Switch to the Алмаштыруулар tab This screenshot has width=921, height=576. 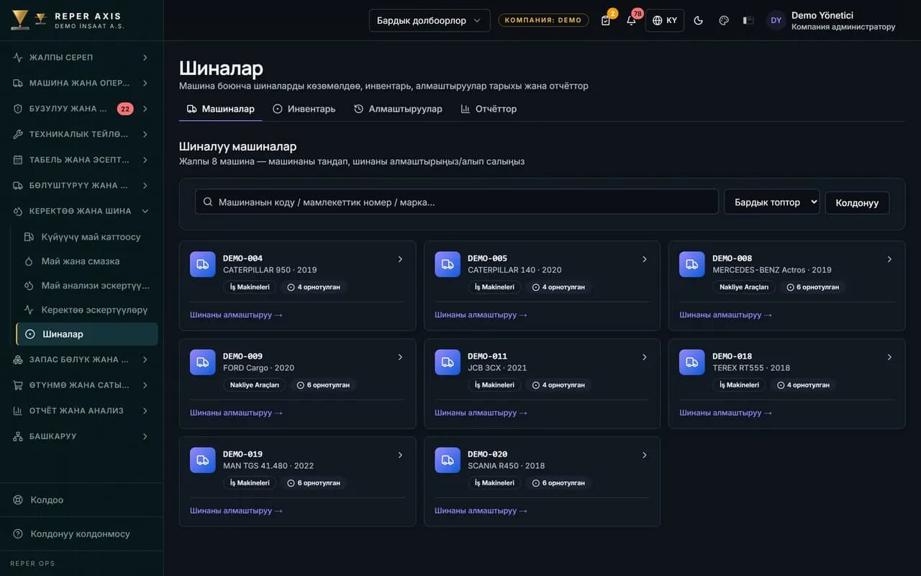(398, 109)
